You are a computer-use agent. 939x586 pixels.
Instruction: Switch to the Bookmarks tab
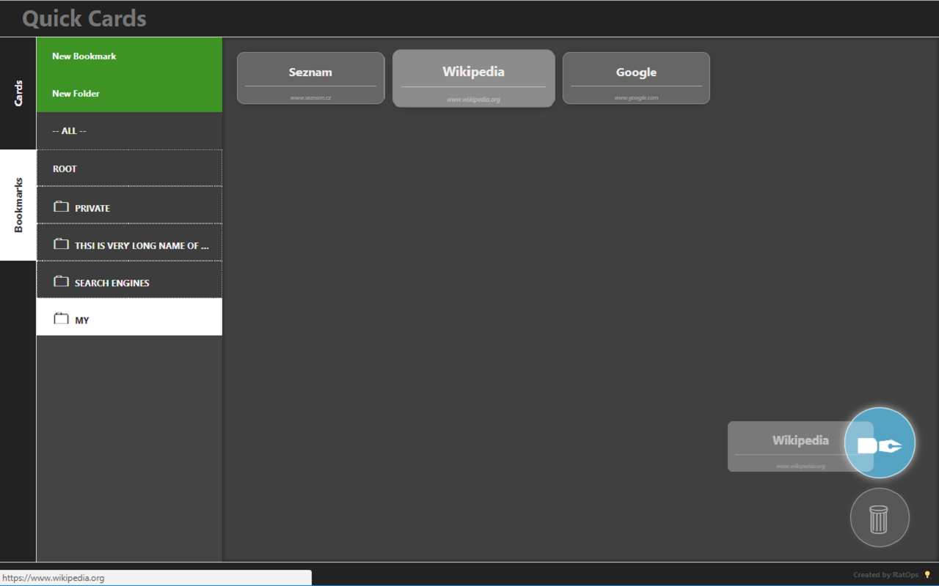click(x=18, y=205)
